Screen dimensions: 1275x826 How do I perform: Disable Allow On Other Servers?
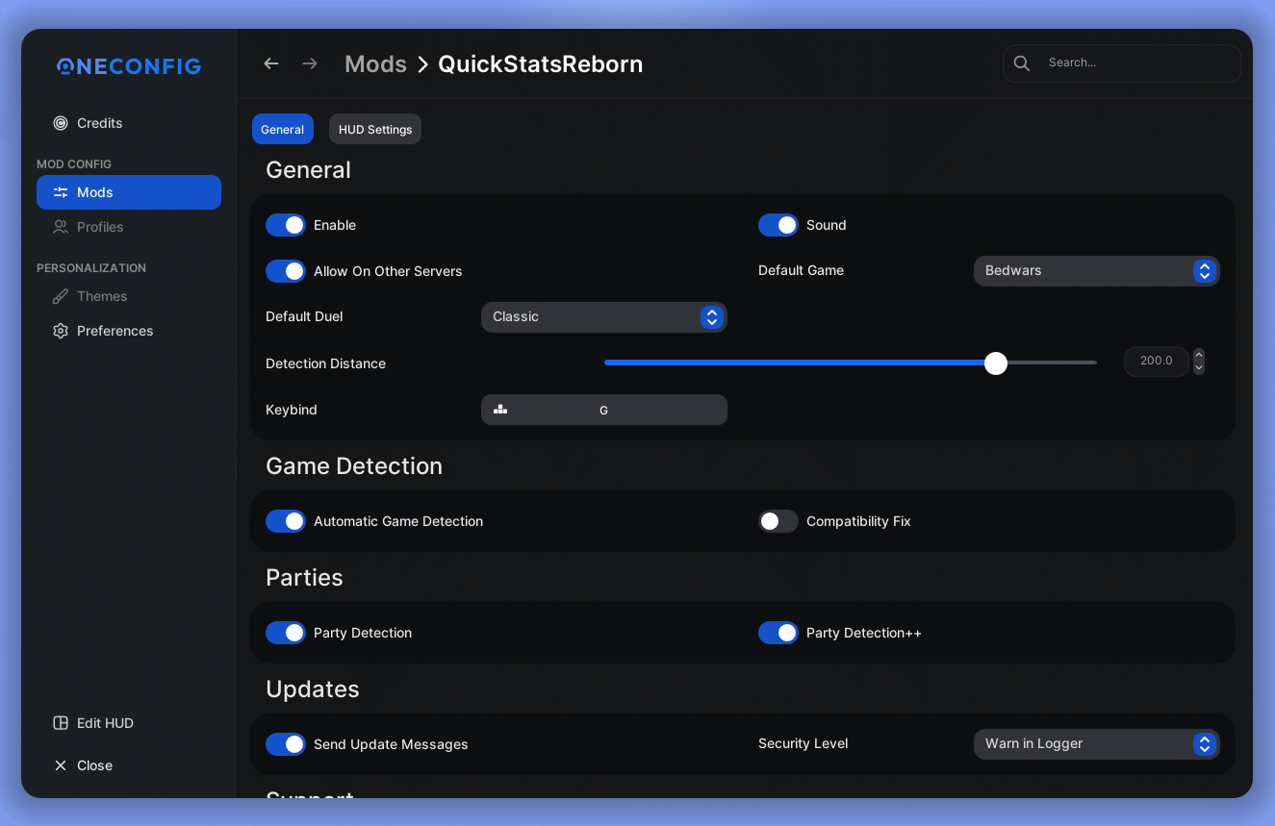point(286,271)
